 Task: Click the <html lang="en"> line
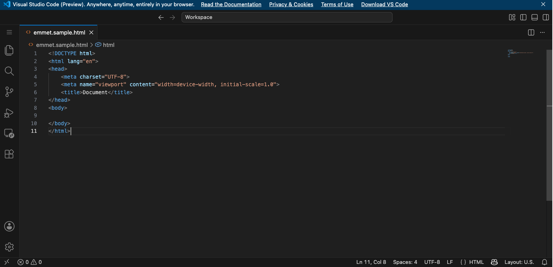click(73, 61)
